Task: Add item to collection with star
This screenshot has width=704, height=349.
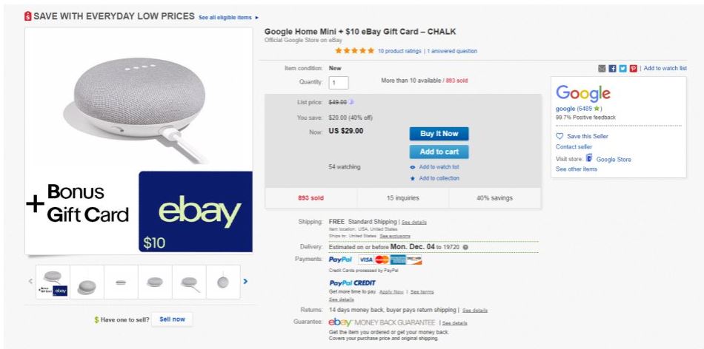Action: [x=439, y=178]
